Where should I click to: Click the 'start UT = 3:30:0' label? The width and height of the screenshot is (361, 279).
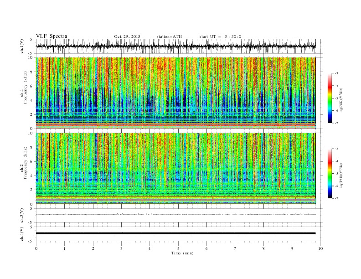click(220, 36)
